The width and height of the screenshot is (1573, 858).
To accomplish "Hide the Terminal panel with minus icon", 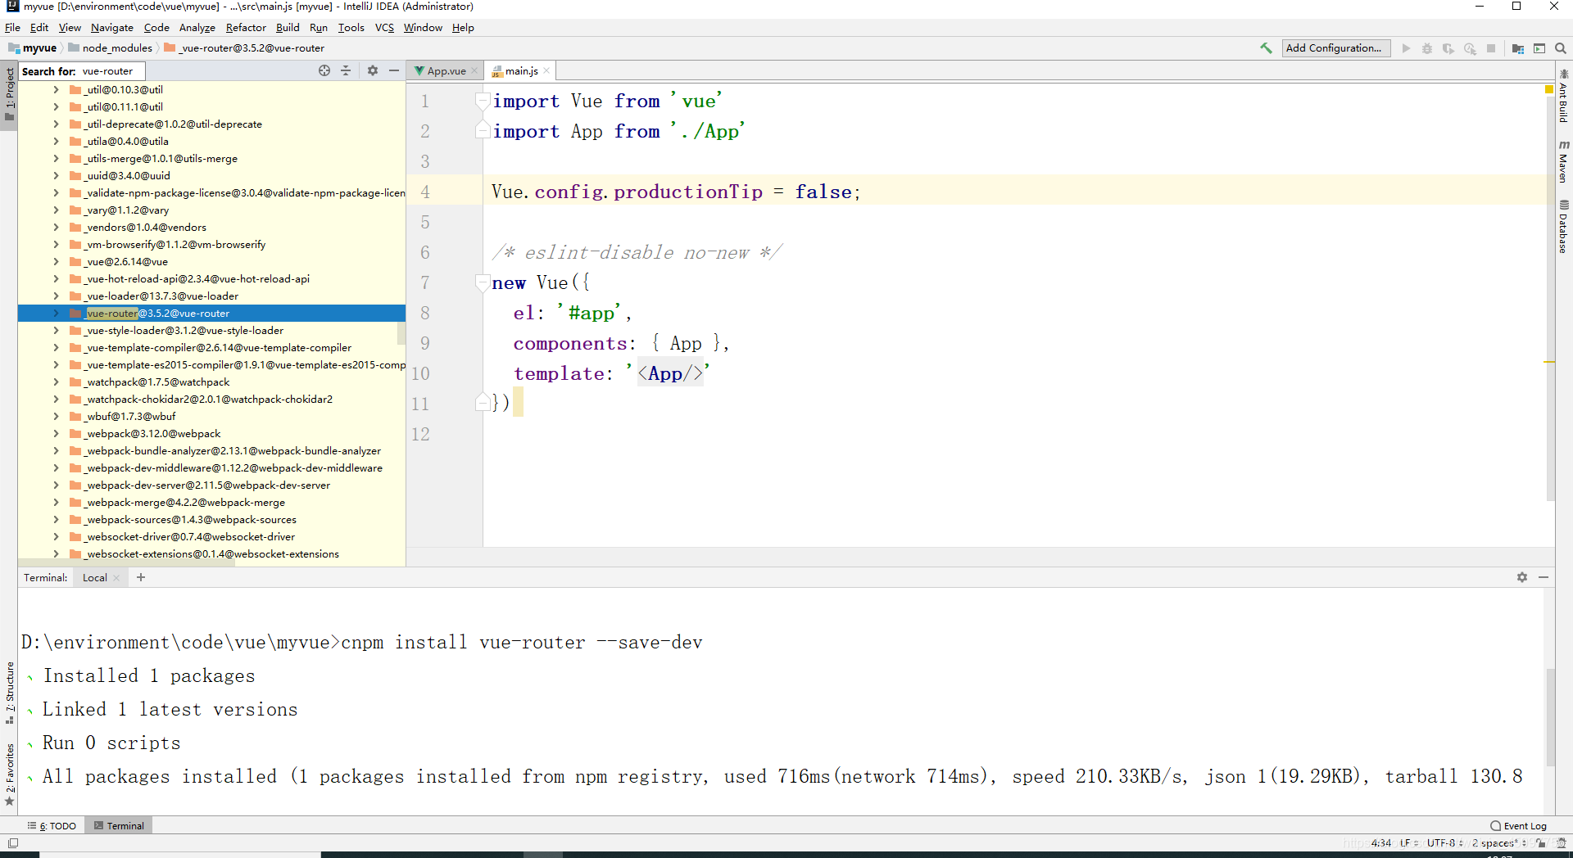I will pyautogui.click(x=1544, y=577).
